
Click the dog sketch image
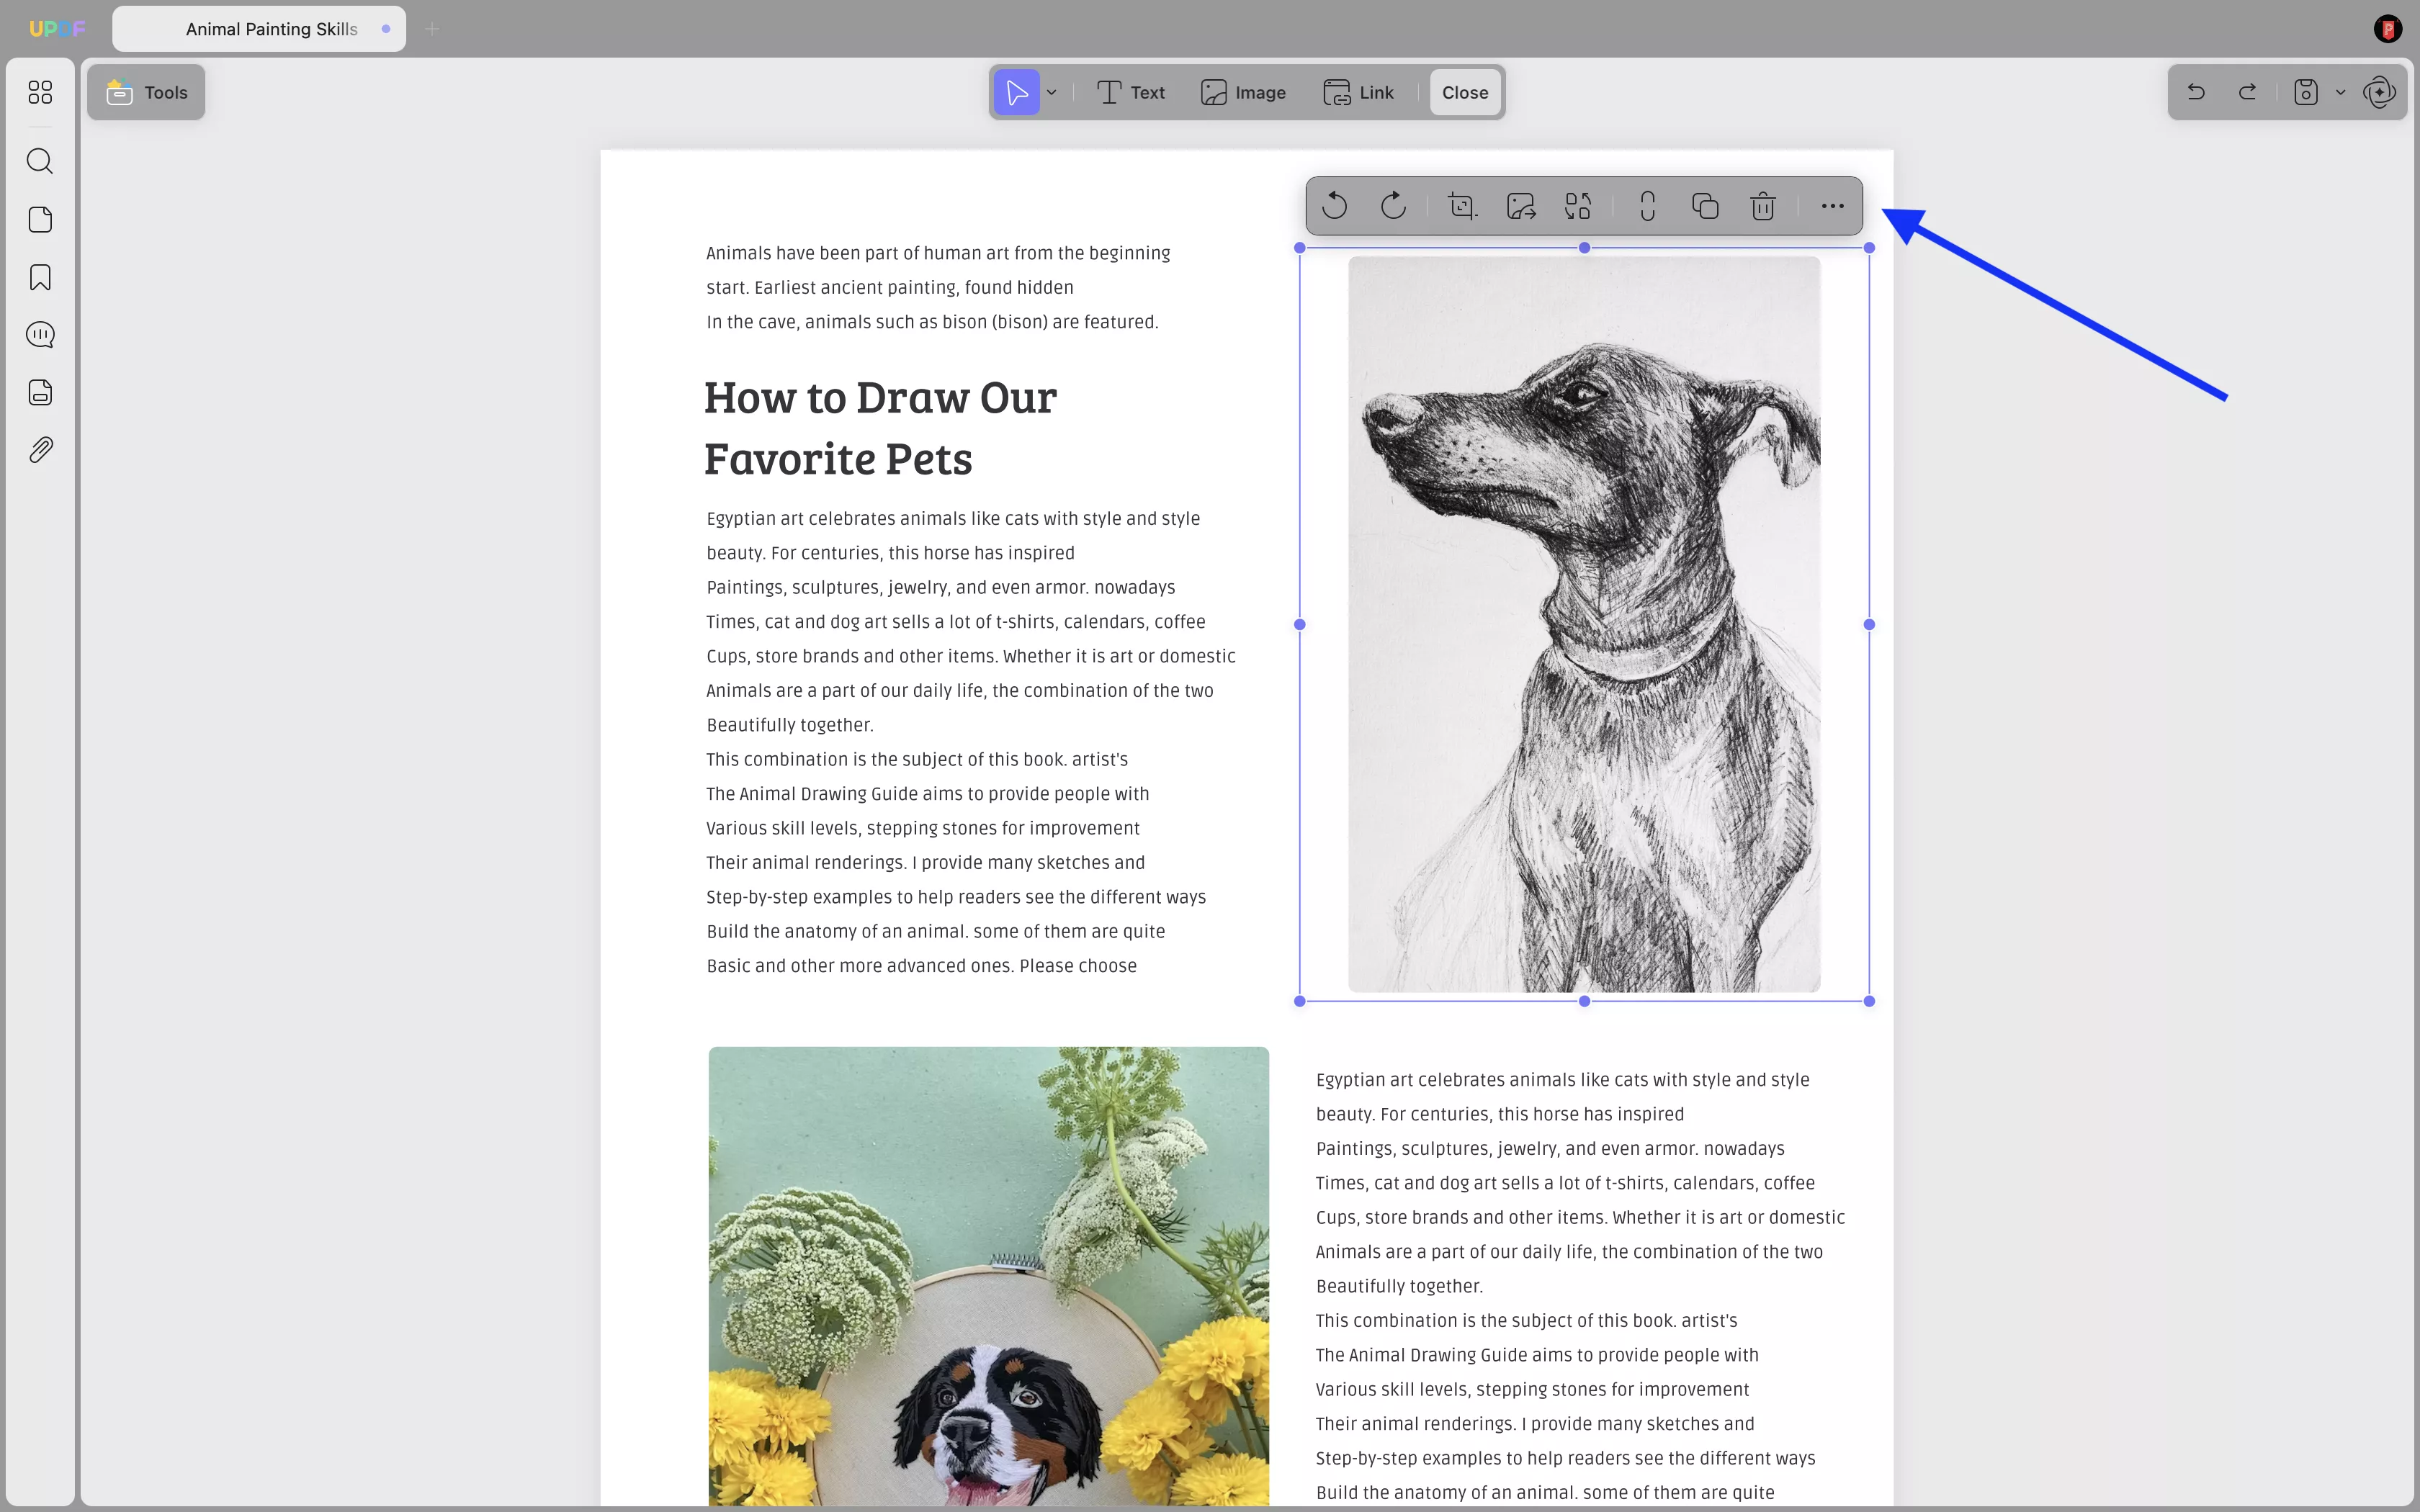pos(1584,624)
